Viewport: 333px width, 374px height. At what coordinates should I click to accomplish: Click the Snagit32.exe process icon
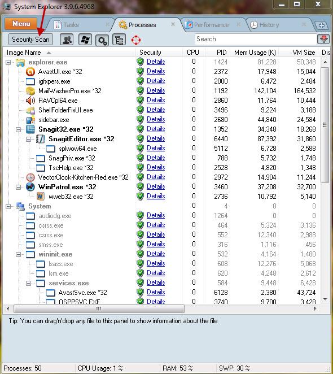30,129
